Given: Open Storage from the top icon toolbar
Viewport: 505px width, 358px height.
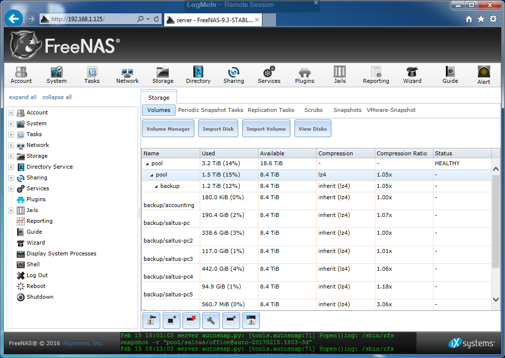Looking at the screenshot, I should 163,74.
